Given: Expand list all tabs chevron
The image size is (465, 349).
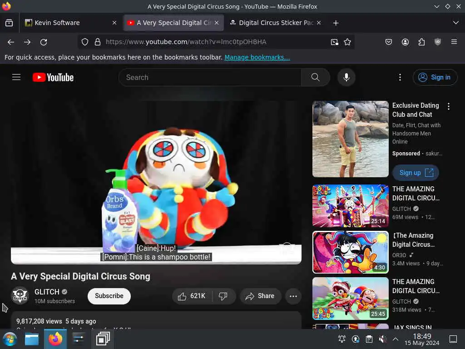Looking at the screenshot, I should (455, 23).
